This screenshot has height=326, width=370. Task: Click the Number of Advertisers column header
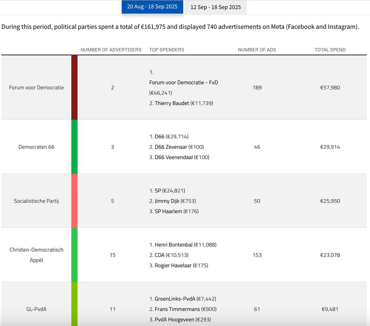pyautogui.click(x=111, y=50)
